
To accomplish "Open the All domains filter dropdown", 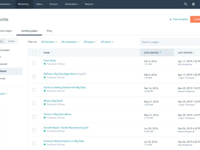I will (x=49, y=42).
